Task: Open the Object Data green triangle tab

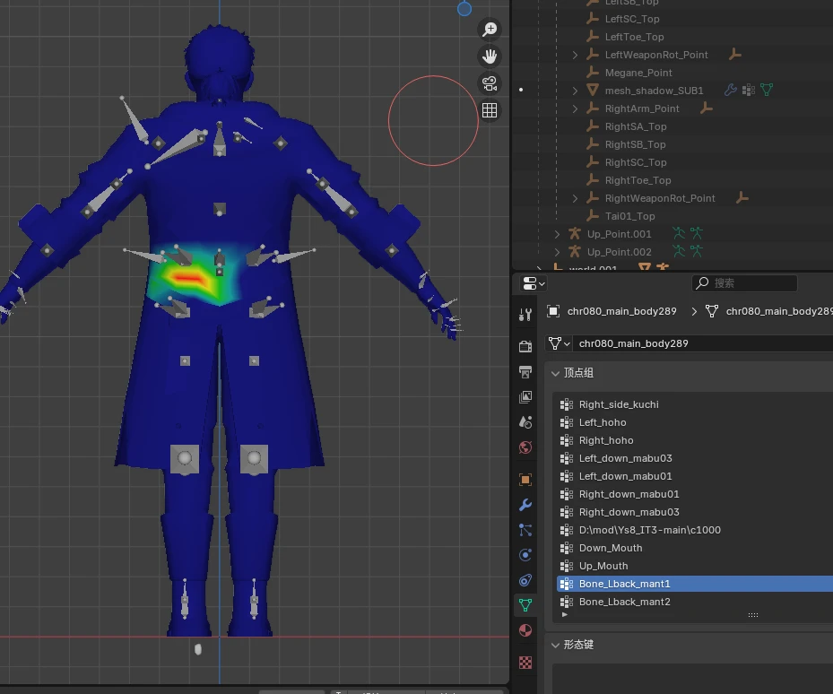Action: 525,604
